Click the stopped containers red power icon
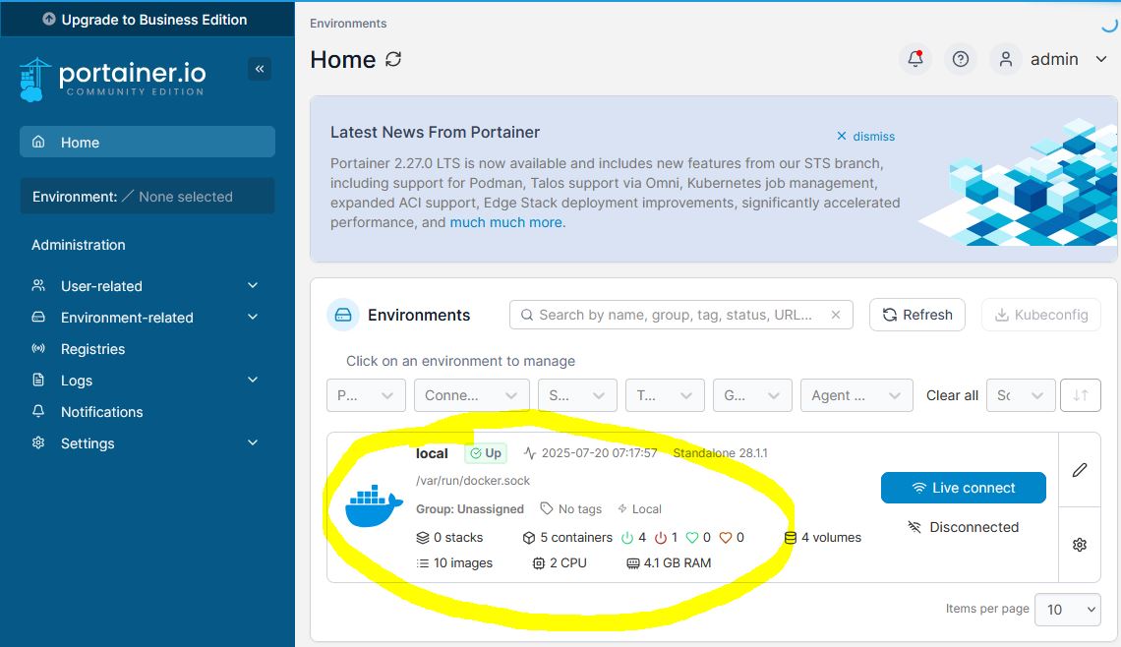Screen dimensions: 1121x647 661,538
